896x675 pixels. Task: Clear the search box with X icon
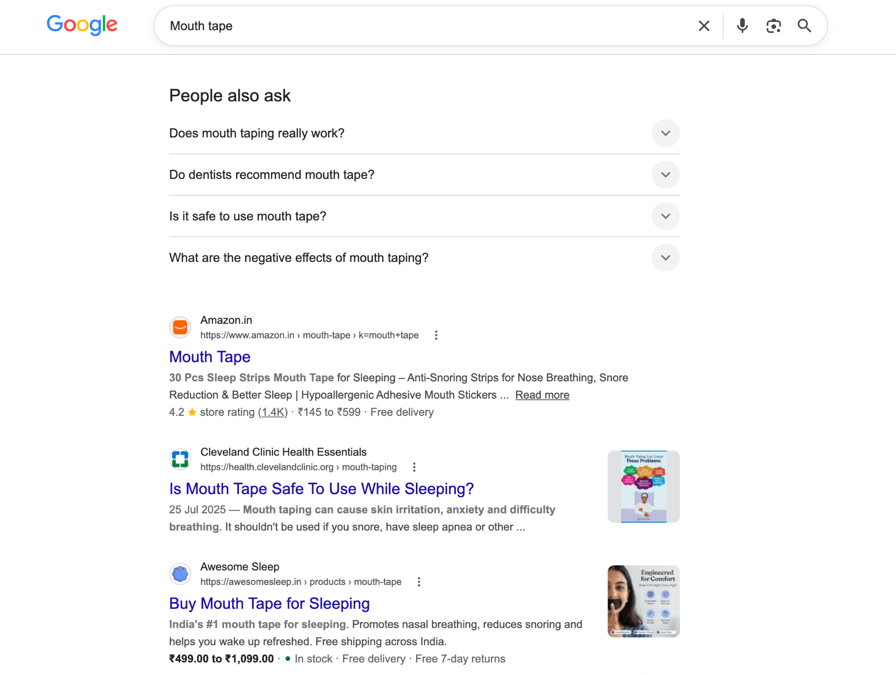click(x=704, y=26)
